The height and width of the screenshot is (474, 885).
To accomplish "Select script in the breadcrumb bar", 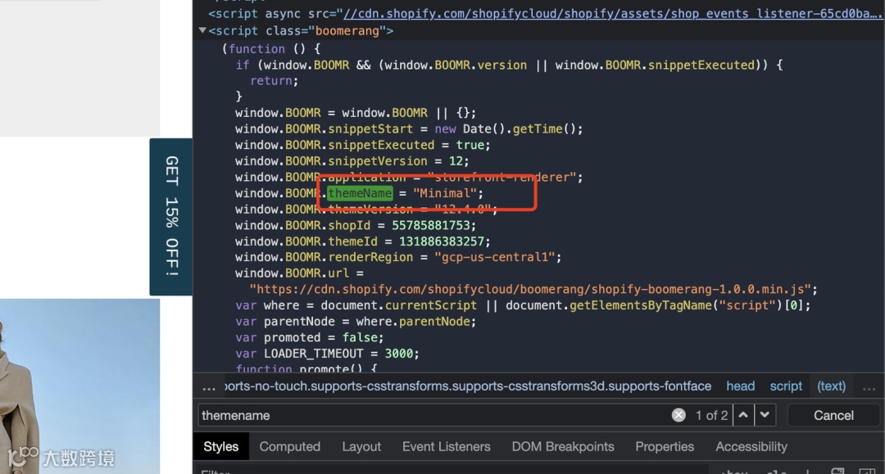I will click(786, 386).
